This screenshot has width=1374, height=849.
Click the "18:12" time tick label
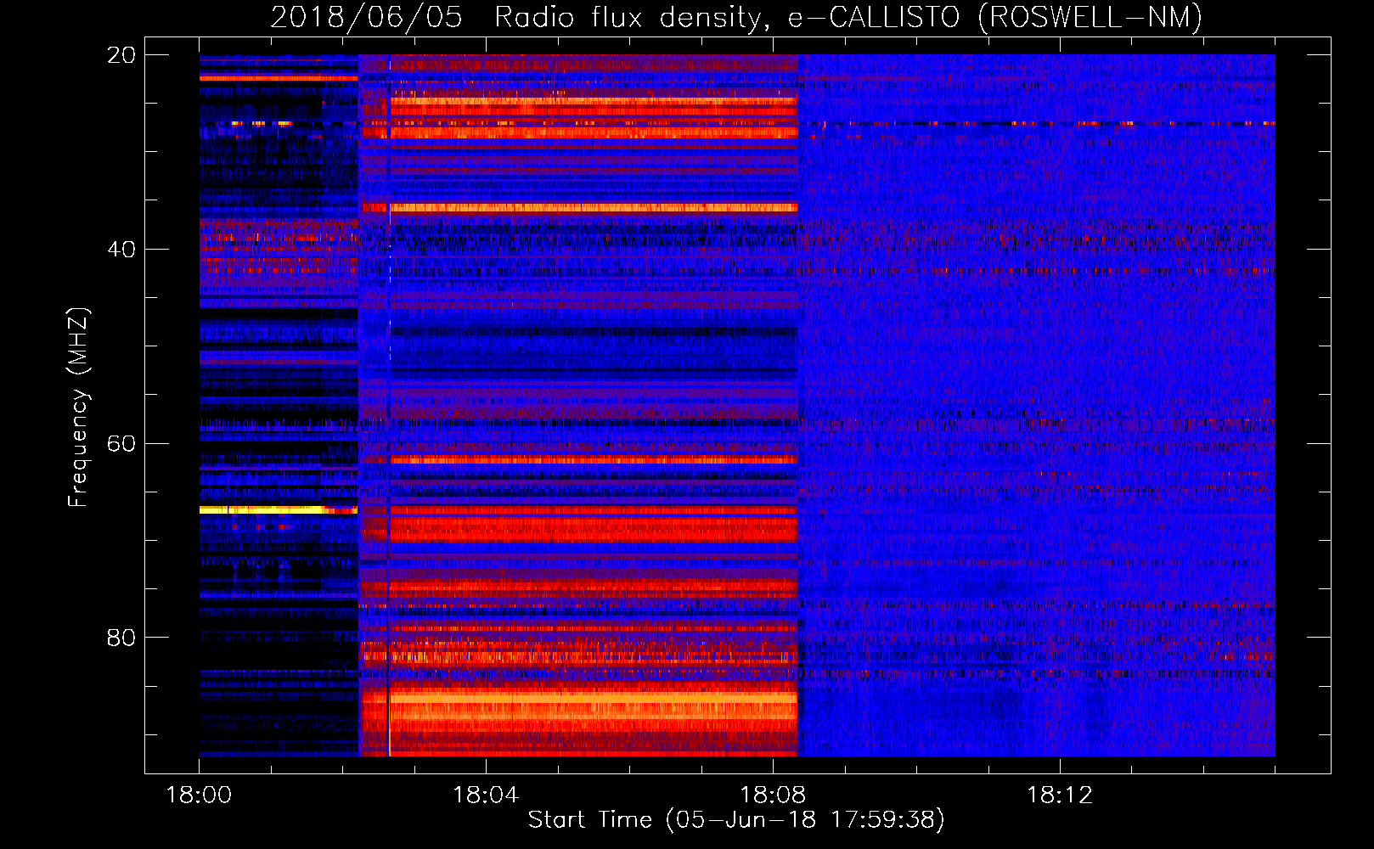1060,796
